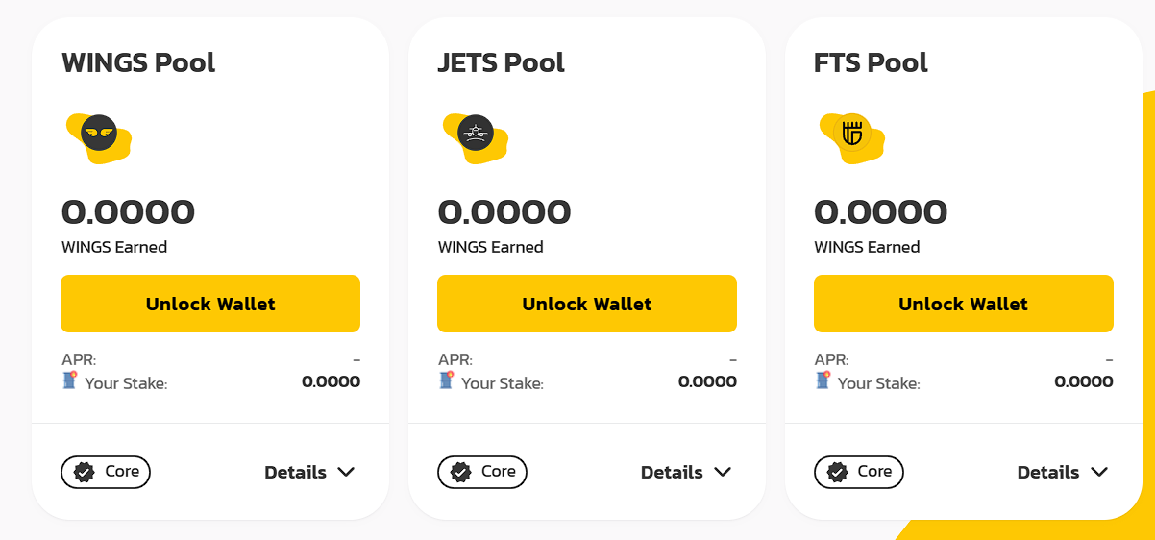Image resolution: width=1155 pixels, height=540 pixels.
Task: Expand Details on the WINGS Pool card
Action: coord(309,472)
